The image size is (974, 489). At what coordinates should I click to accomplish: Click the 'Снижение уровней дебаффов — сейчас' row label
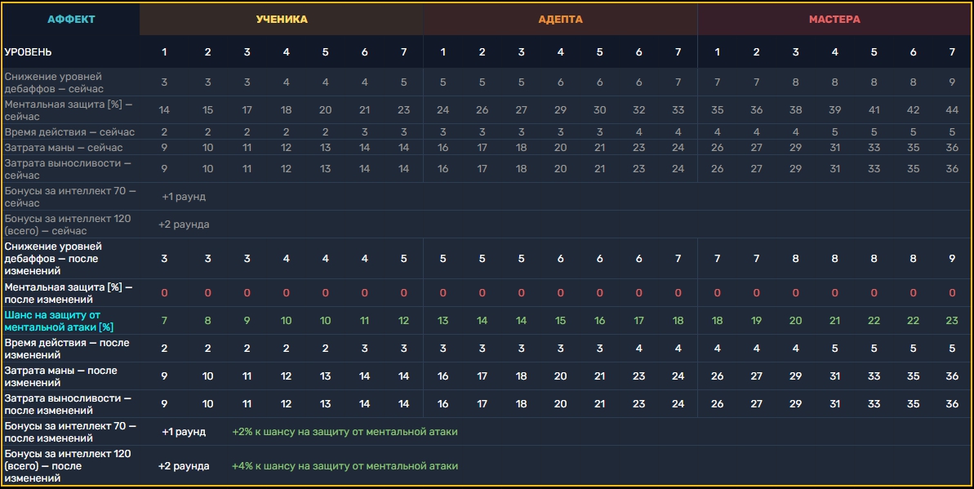[x=54, y=82]
